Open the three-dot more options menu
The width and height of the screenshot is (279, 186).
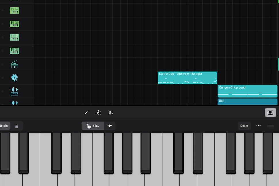[258, 126]
